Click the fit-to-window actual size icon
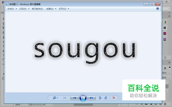 point(65,98)
